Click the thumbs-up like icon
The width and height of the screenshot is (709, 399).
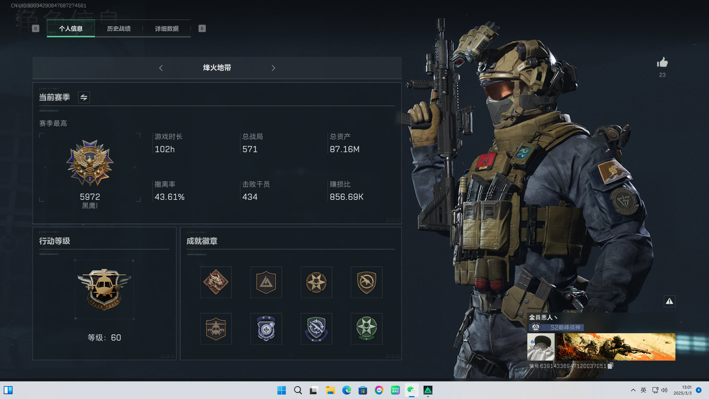coord(662,62)
